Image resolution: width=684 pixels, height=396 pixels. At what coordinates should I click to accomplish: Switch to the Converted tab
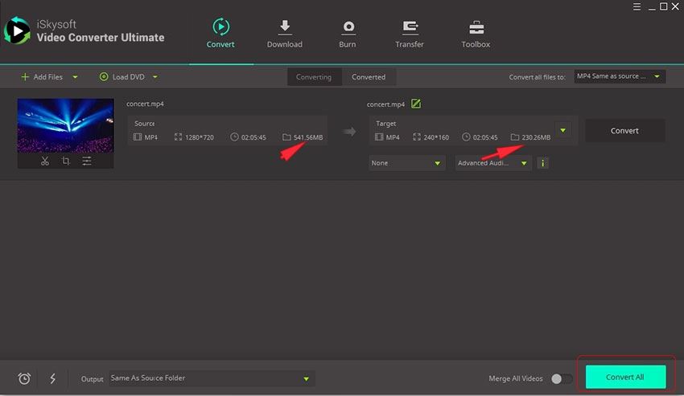(369, 77)
